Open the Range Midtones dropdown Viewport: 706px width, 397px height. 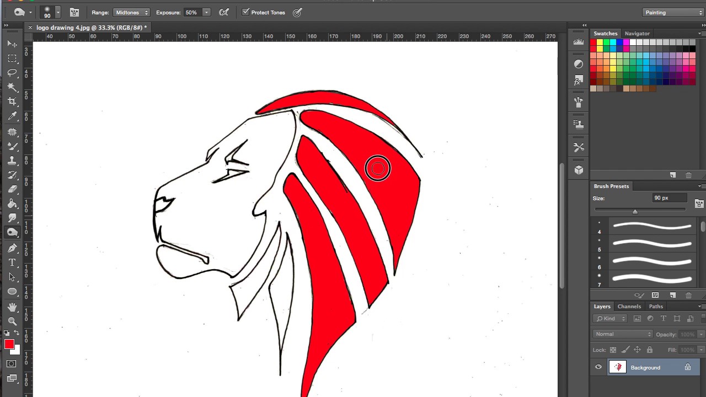point(131,12)
